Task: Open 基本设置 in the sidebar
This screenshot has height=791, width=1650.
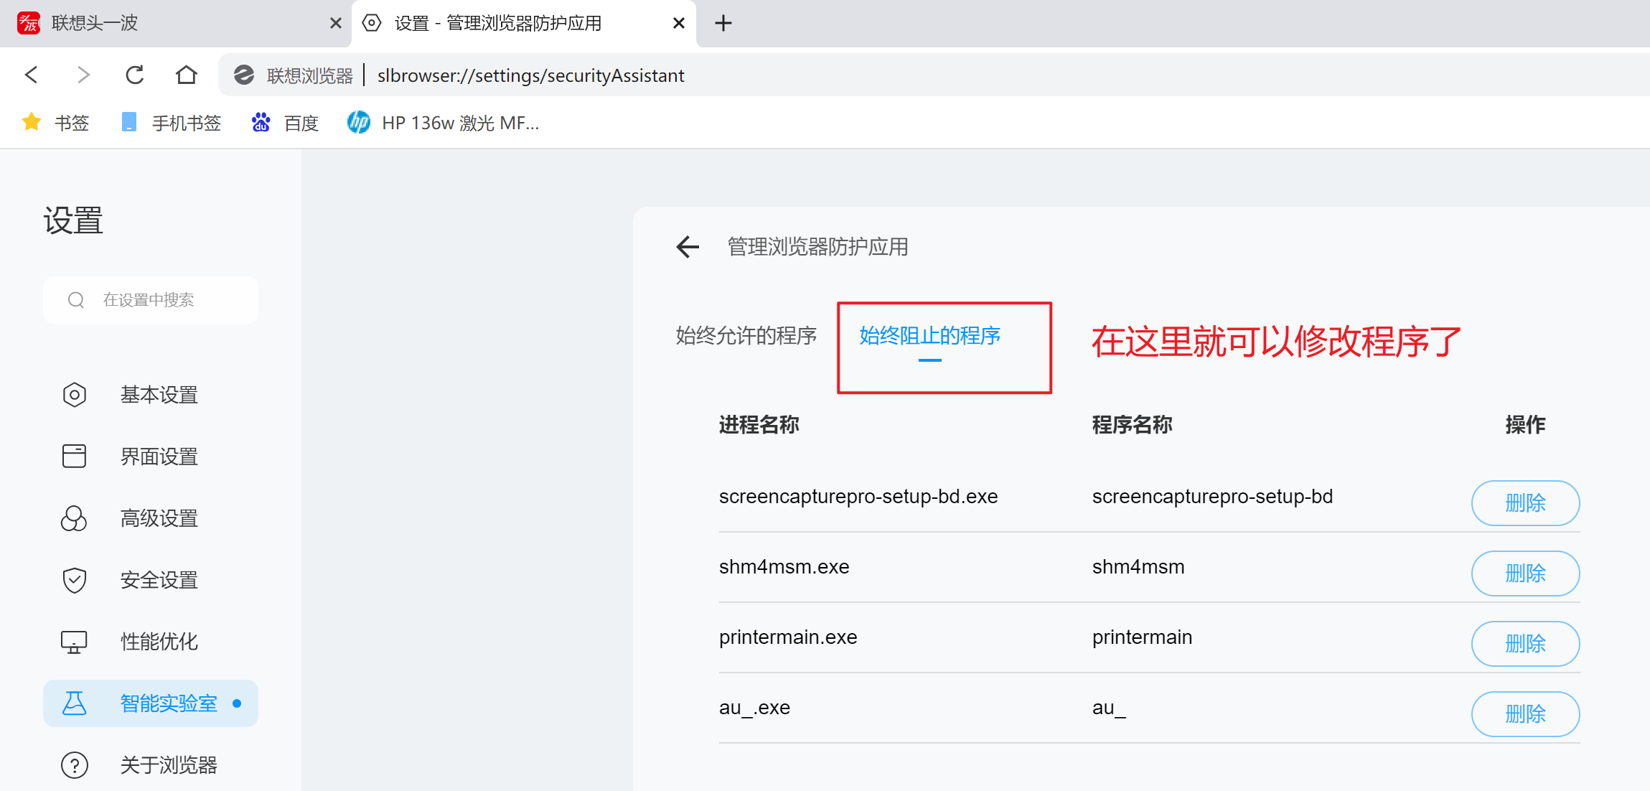Action: tap(159, 395)
